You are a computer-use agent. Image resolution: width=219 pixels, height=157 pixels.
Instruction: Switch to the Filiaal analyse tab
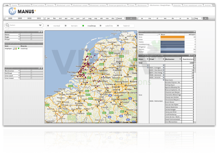tap(39, 5)
